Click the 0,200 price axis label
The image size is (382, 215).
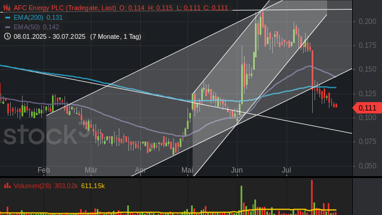coord(368,21)
